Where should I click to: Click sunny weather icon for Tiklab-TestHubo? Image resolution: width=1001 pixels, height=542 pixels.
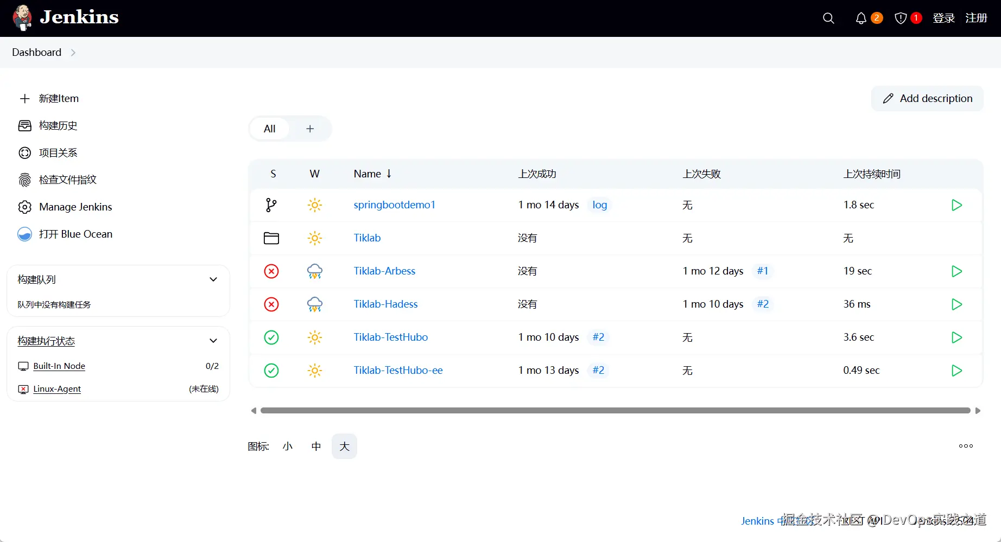coord(315,337)
